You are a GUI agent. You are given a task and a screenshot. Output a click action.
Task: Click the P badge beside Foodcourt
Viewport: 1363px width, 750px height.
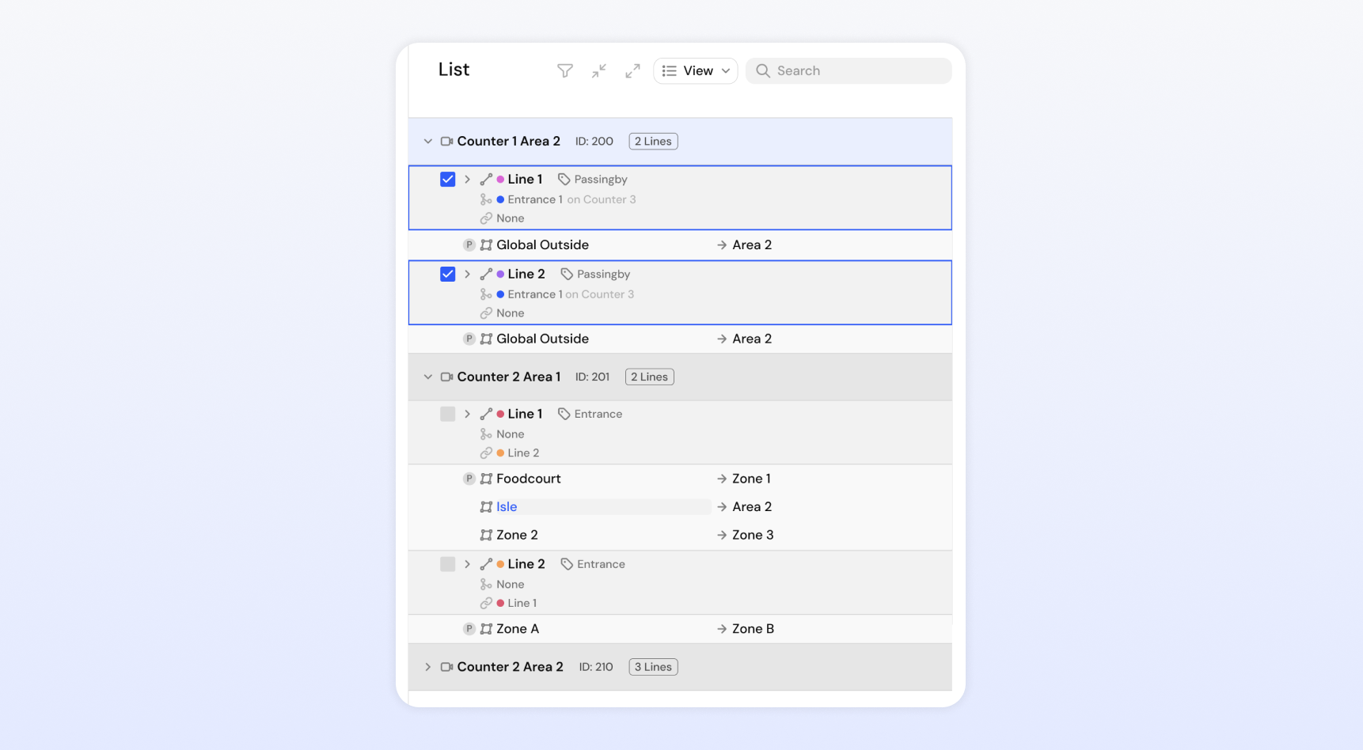[469, 479]
